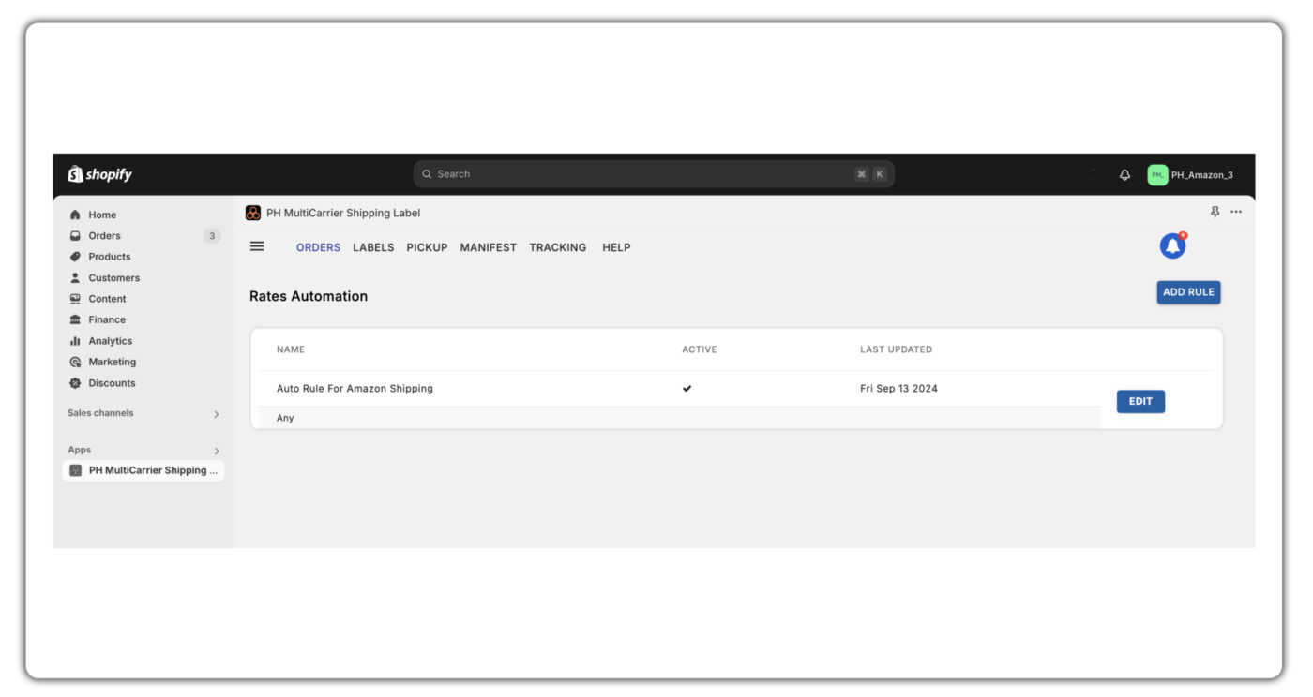
Task: Click the Content icon
Action: pyautogui.click(x=75, y=299)
